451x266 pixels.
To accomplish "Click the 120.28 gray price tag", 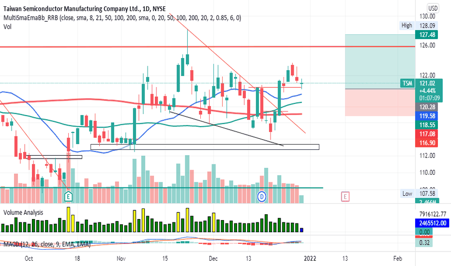I will point(427,107).
